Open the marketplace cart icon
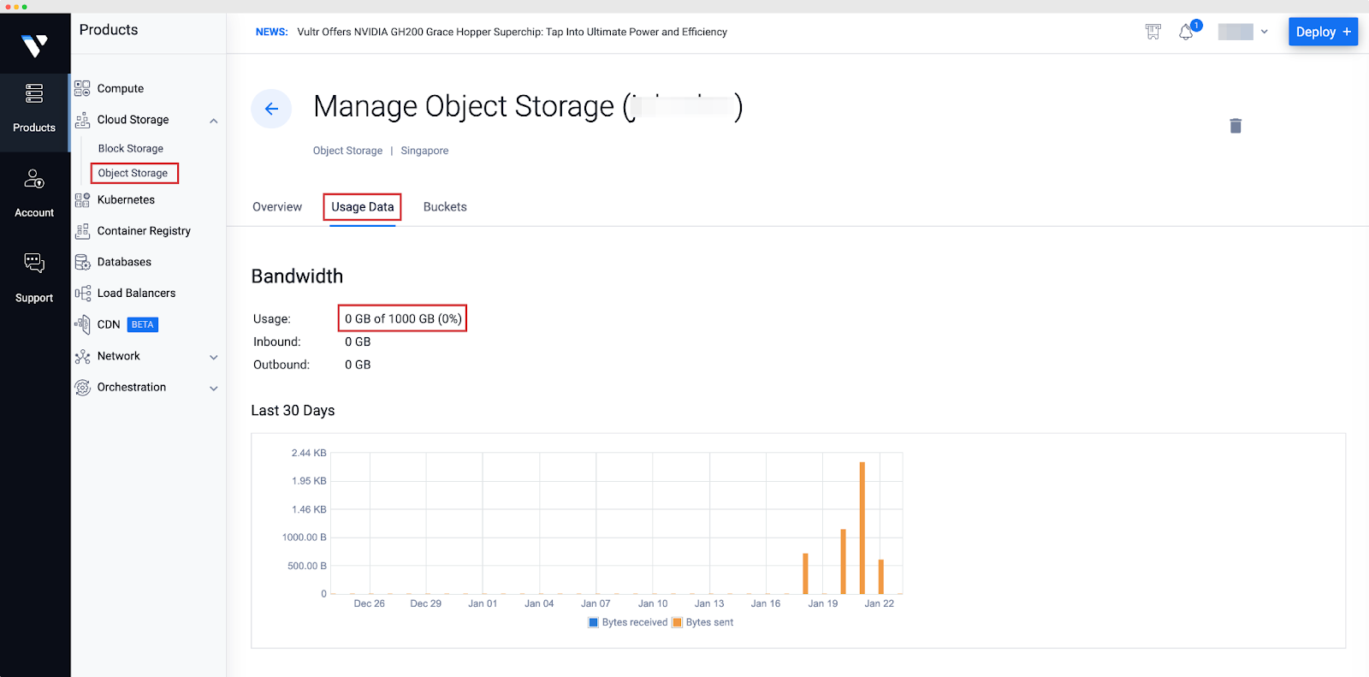This screenshot has height=677, width=1369. click(x=1153, y=33)
